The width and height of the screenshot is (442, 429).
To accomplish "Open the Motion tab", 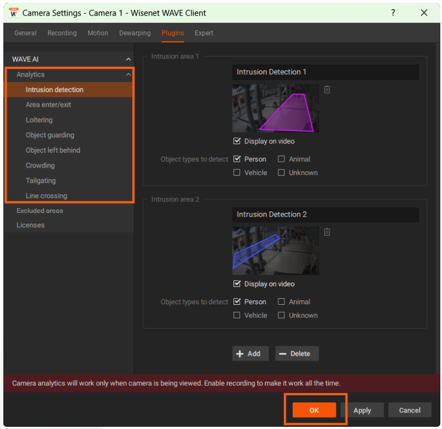I will click(98, 33).
